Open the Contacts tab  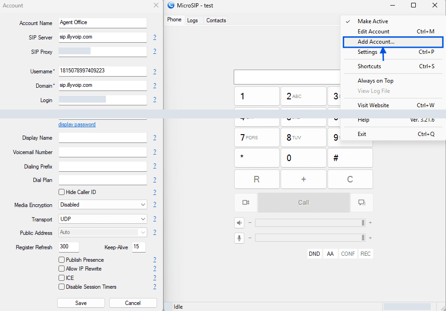pyautogui.click(x=216, y=20)
